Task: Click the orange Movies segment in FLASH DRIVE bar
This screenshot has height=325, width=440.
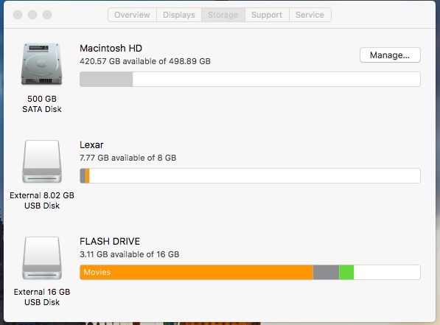Action: click(196, 272)
